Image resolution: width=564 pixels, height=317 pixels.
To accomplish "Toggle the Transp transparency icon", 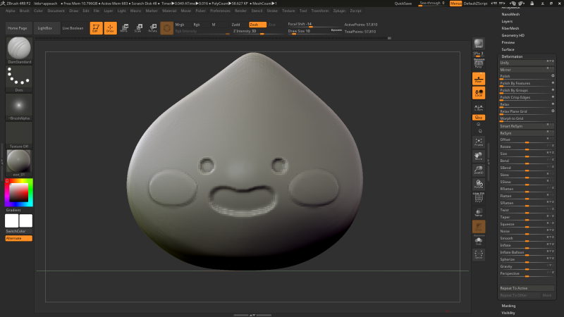I will tap(479, 213).
